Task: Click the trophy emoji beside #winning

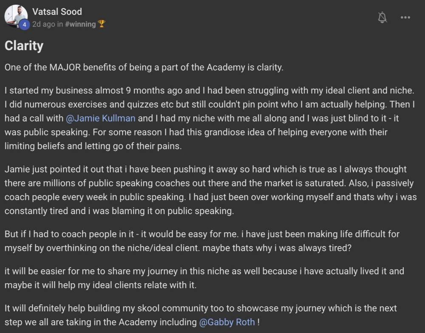Action: 101,24
